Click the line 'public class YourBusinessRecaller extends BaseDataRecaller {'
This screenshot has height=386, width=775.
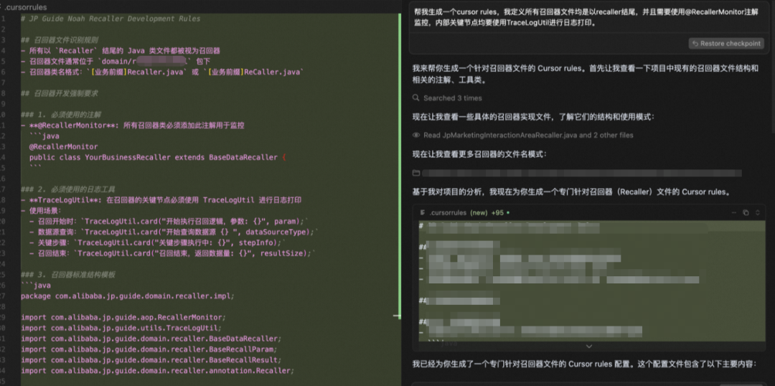[x=158, y=157]
